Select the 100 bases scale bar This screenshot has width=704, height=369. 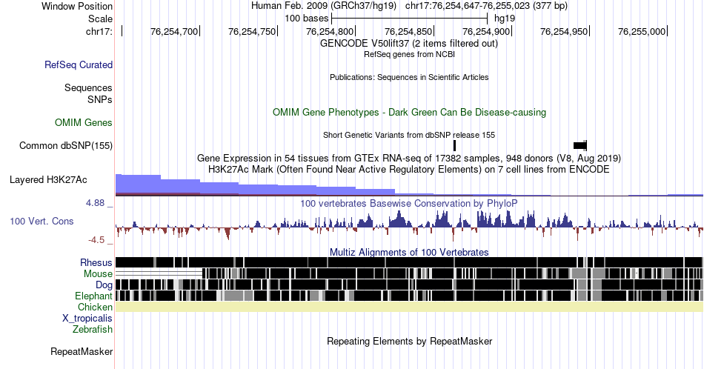[409, 19]
